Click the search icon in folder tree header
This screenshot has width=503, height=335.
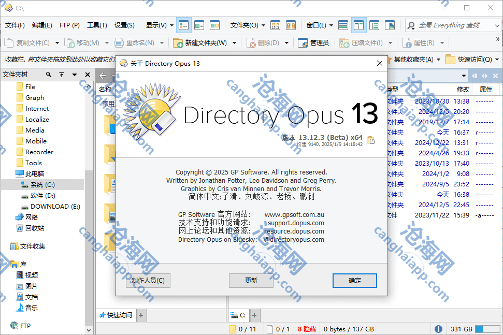click(x=49, y=75)
